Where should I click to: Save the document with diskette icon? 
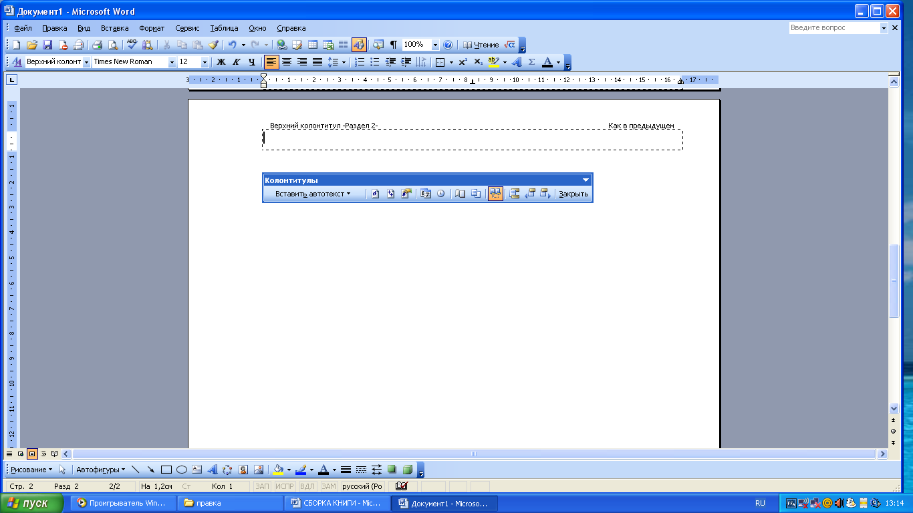(47, 45)
